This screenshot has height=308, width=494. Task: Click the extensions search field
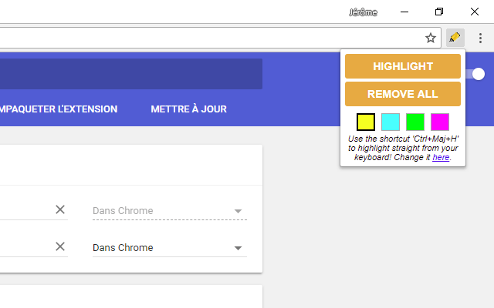tap(131, 74)
